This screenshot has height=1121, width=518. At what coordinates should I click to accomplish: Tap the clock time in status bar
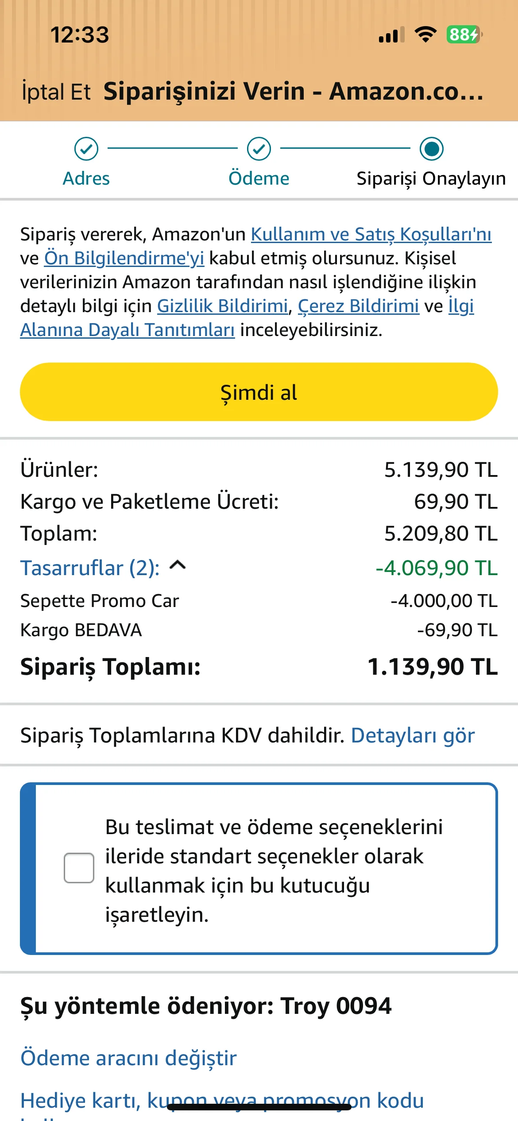(x=80, y=35)
